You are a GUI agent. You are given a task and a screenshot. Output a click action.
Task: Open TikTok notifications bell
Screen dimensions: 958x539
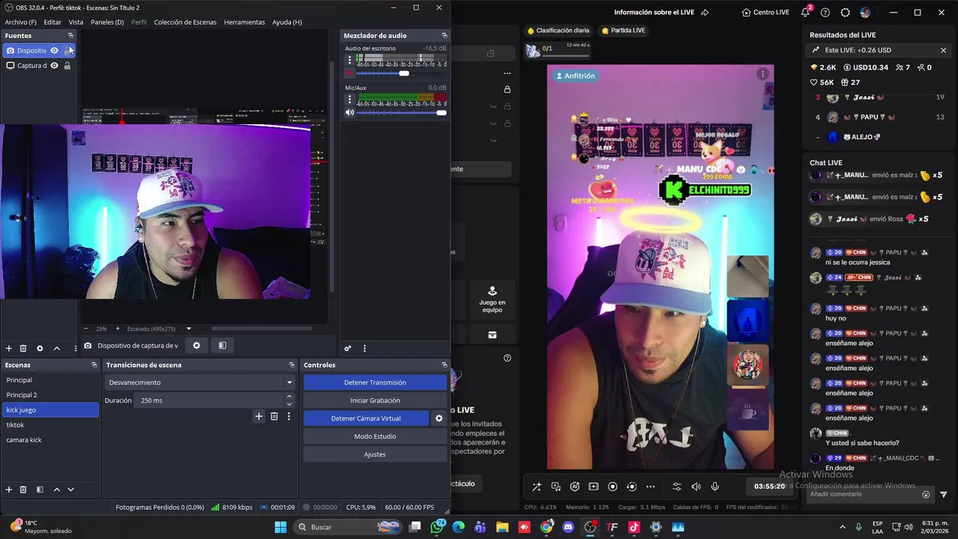805,12
